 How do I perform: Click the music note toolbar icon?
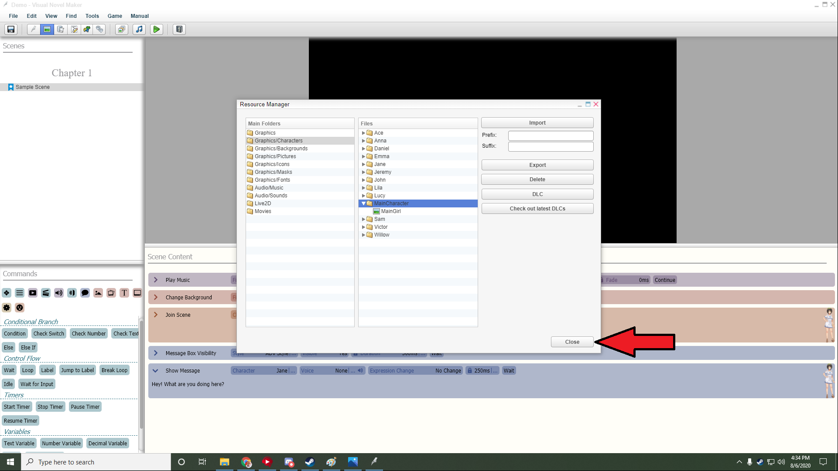pyautogui.click(x=139, y=29)
